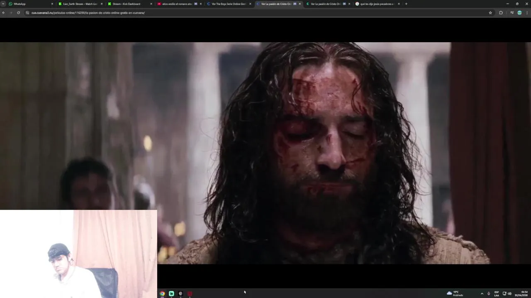Open the tab search dropdown arrow
This screenshot has height=298, width=531.
pyautogui.click(x=3, y=4)
